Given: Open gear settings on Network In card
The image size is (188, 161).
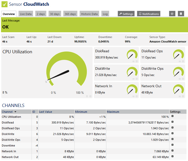Looking at the screenshot, I should click(x=137, y=96).
